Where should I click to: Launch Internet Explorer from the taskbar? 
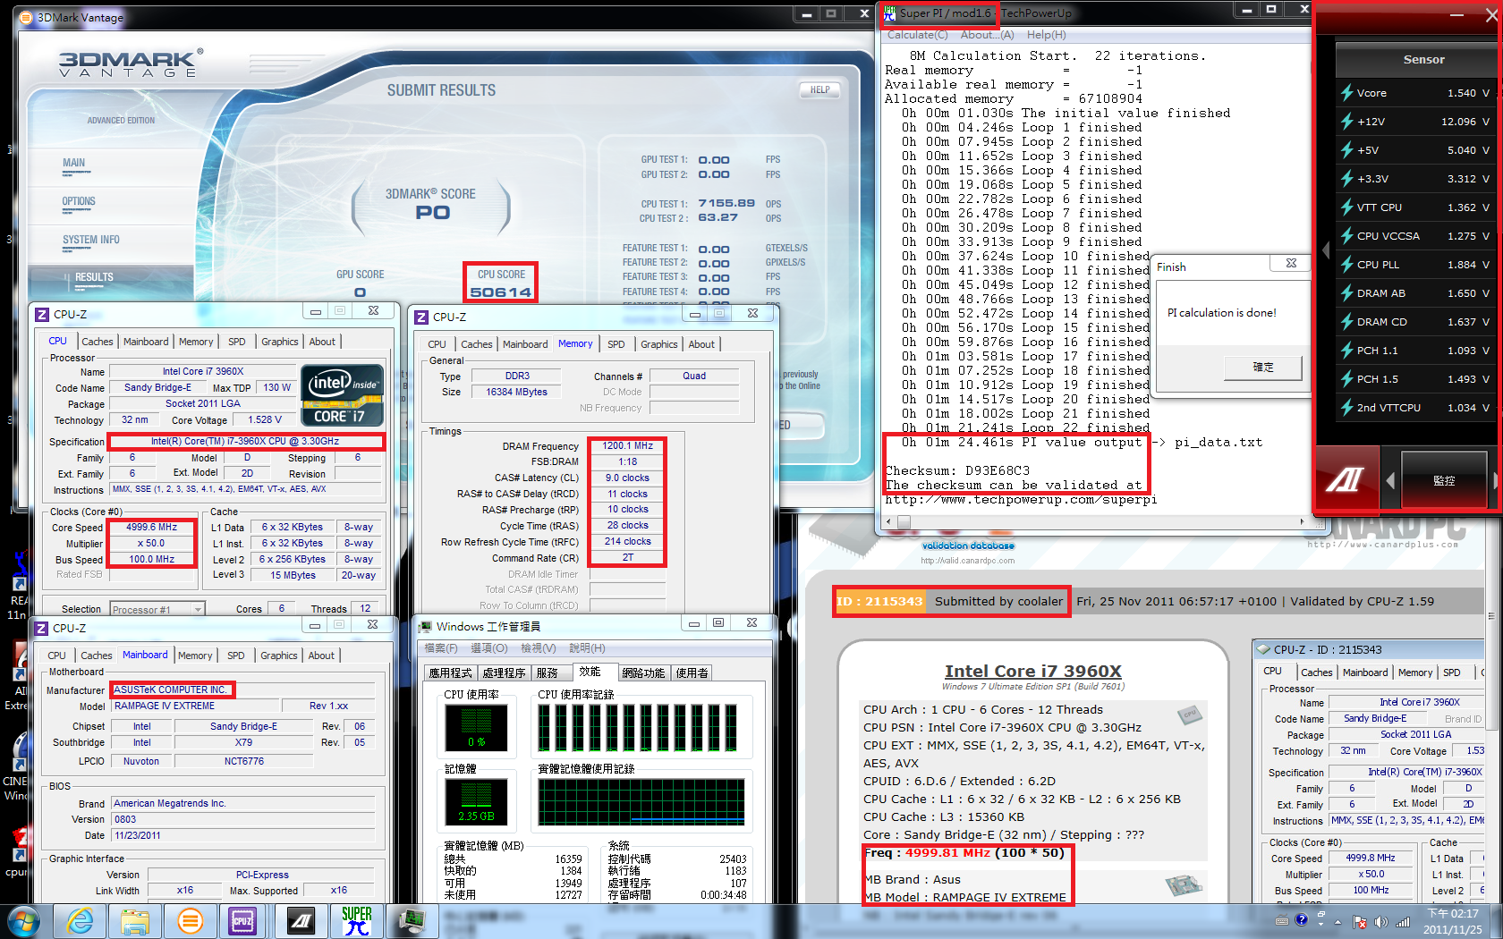pyautogui.click(x=80, y=921)
